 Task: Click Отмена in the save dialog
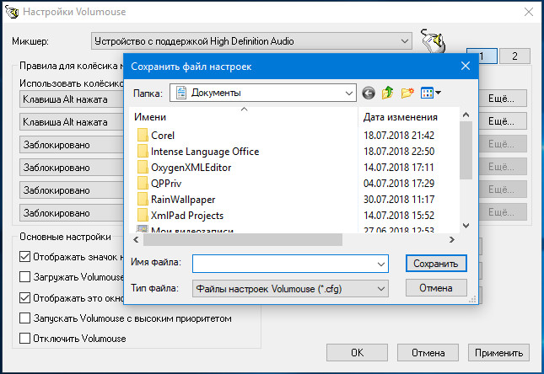436,288
